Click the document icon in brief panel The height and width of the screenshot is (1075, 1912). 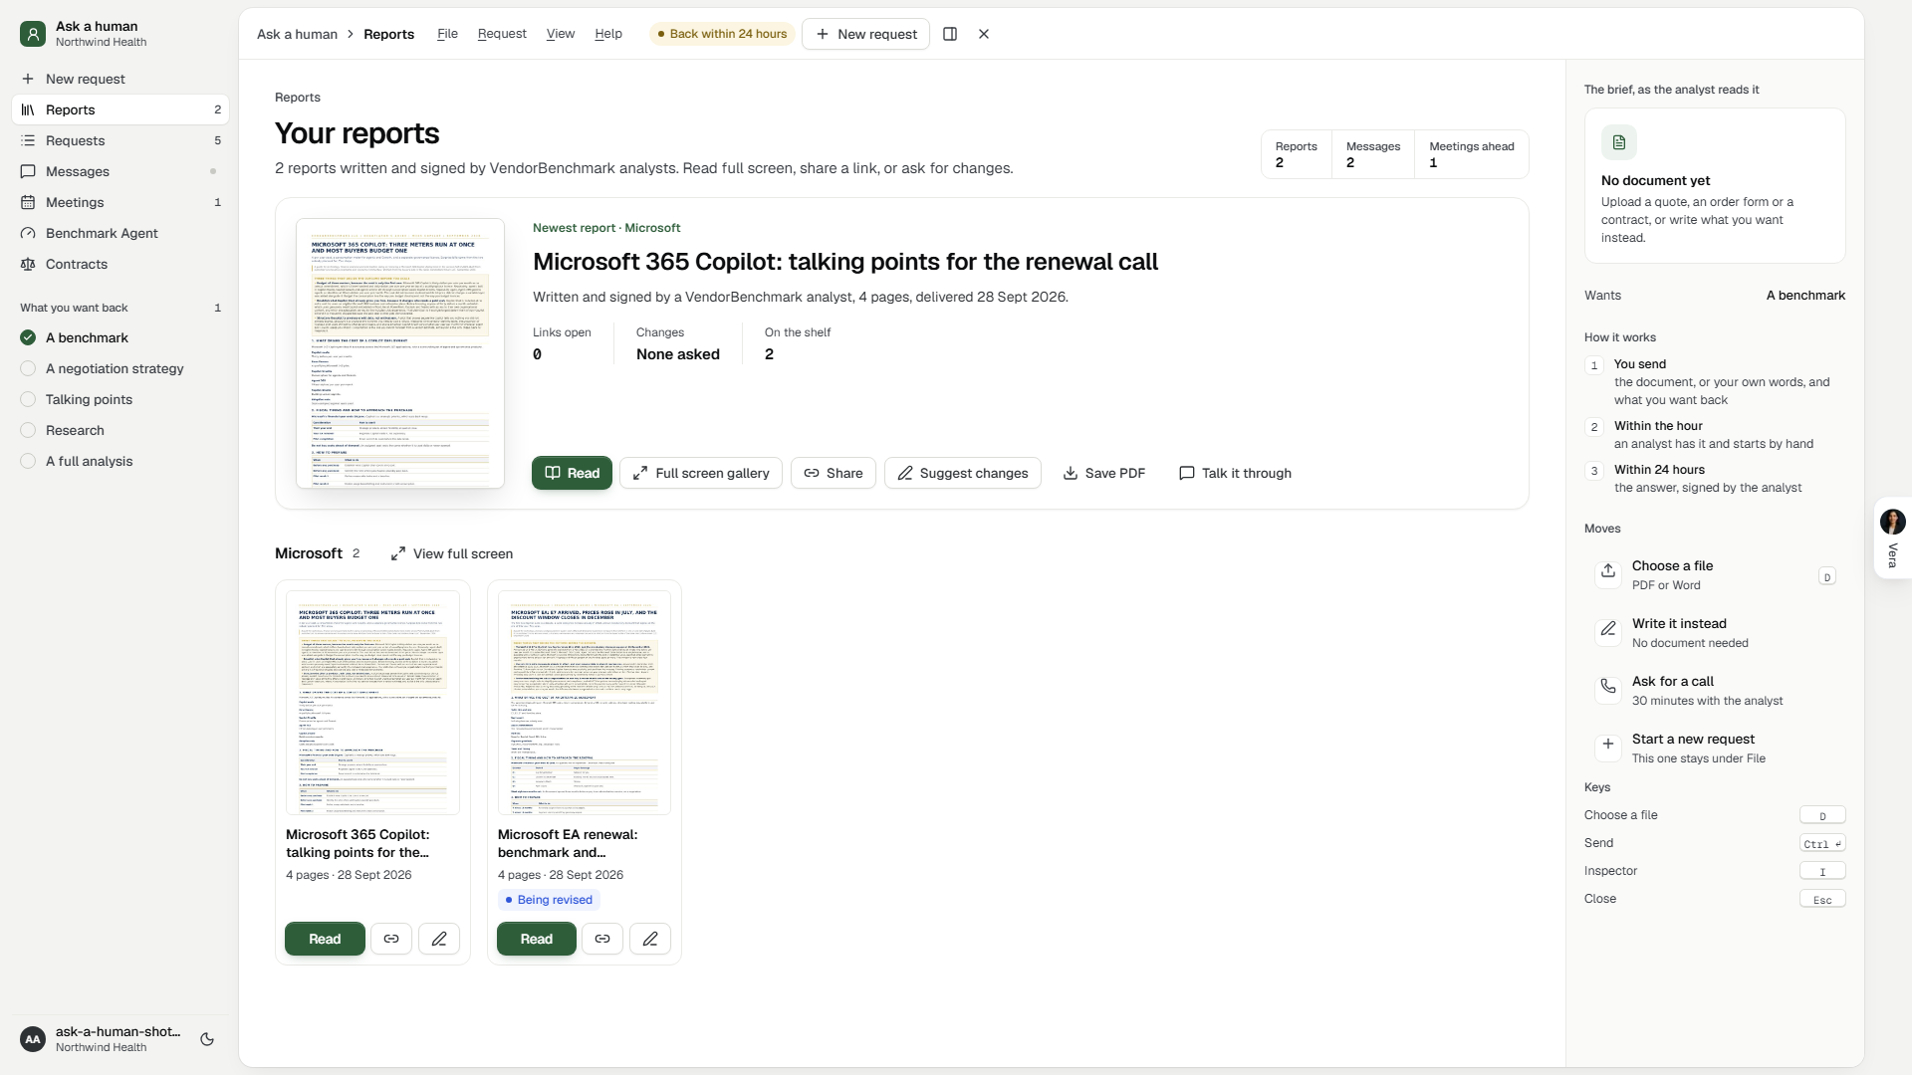[1619, 142]
